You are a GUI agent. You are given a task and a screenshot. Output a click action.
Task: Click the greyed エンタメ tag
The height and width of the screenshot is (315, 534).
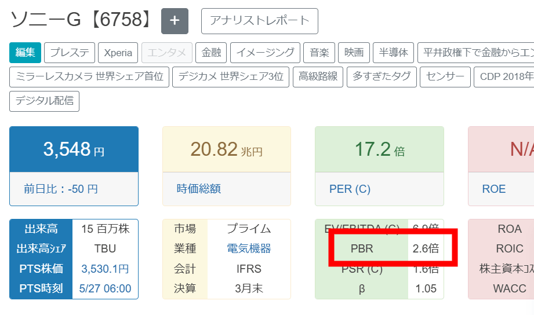[167, 53]
